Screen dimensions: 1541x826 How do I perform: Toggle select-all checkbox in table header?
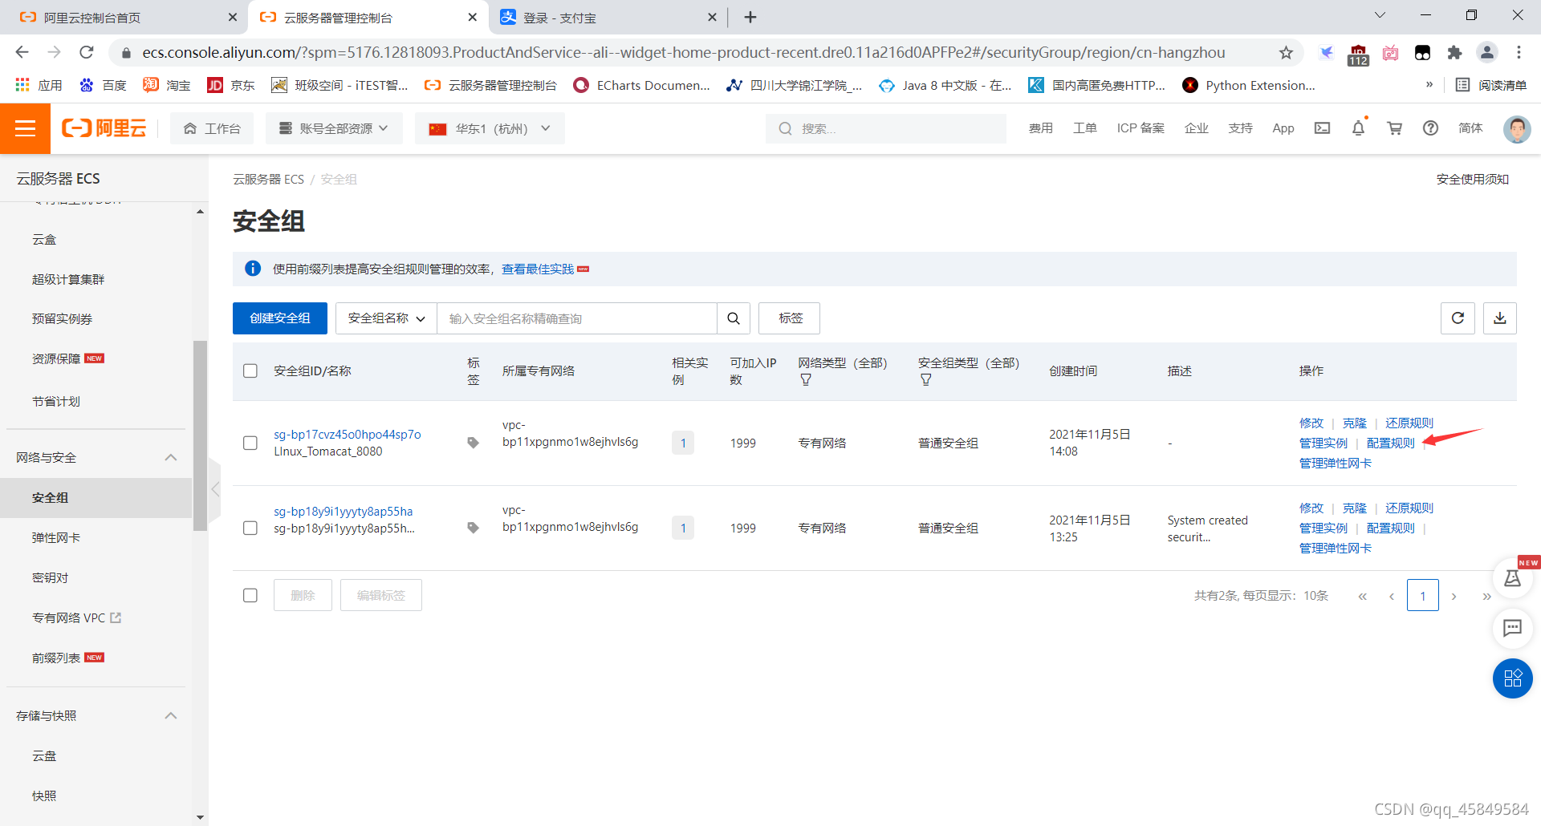(250, 370)
